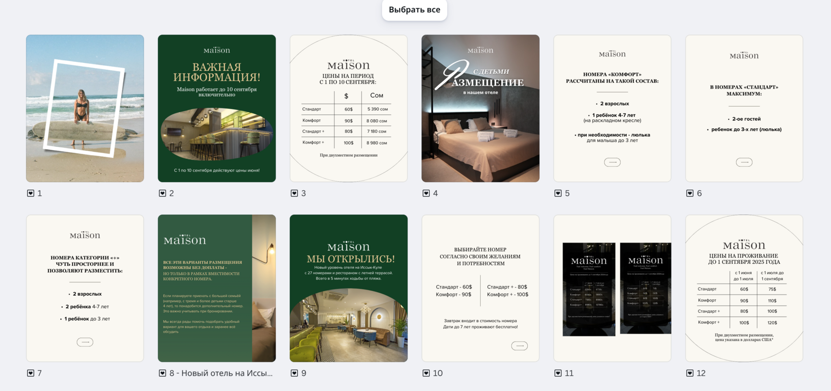The height and width of the screenshot is (391, 831).
Task: Open the page with two black price cards
Action: (612, 288)
